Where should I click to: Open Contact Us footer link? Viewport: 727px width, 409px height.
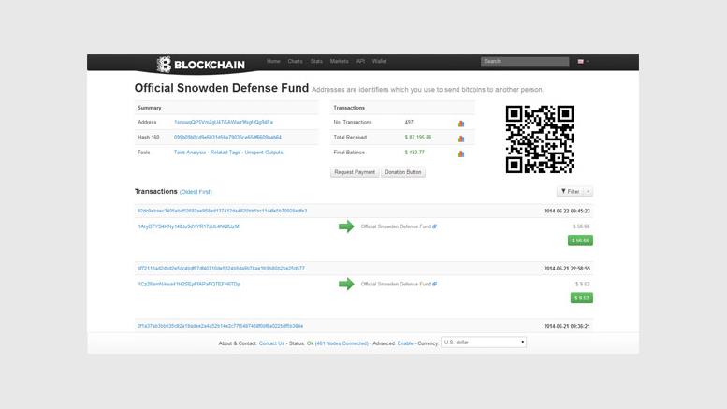(x=271, y=343)
